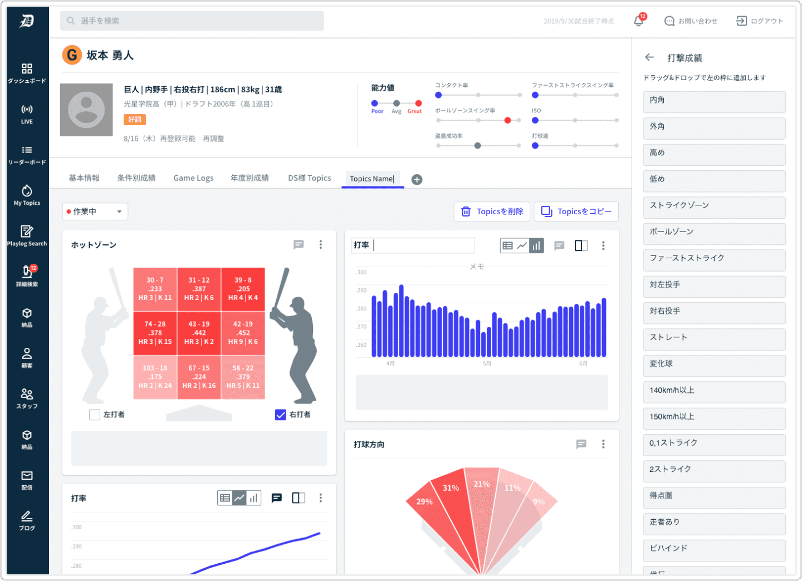Select the 内角 filter item
The width and height of the screenshot is (802, 581).
[714, 102]
